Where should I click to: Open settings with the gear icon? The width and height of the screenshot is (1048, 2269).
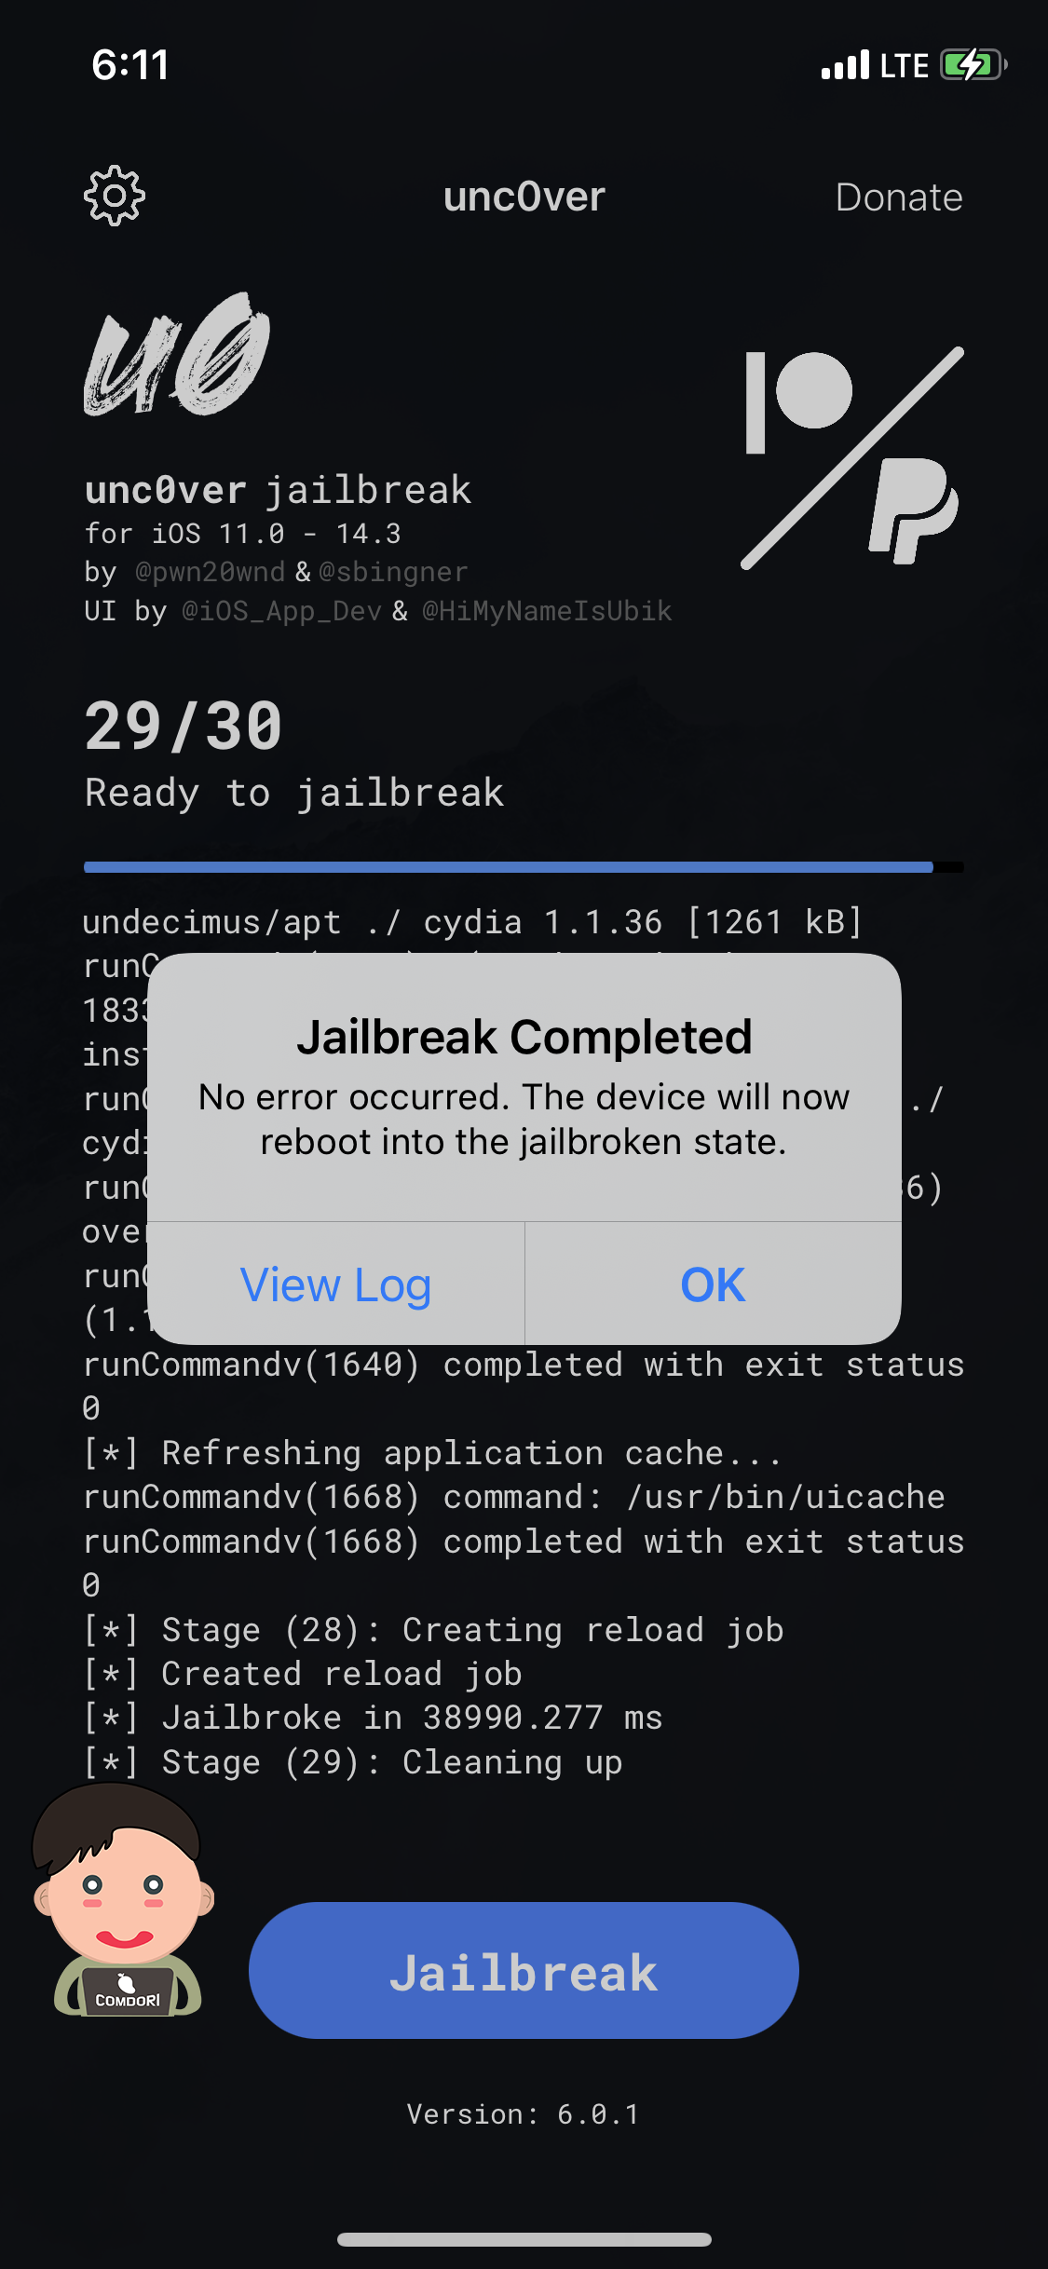(115, 196)
